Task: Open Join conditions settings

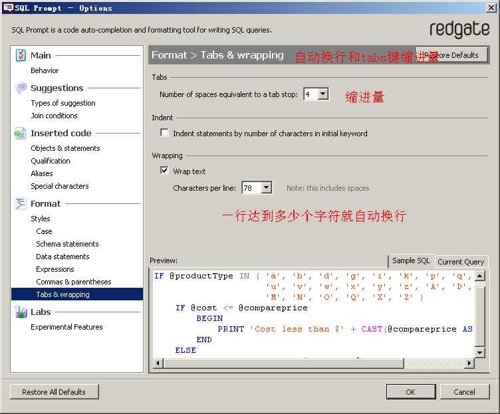Action: 54,116
